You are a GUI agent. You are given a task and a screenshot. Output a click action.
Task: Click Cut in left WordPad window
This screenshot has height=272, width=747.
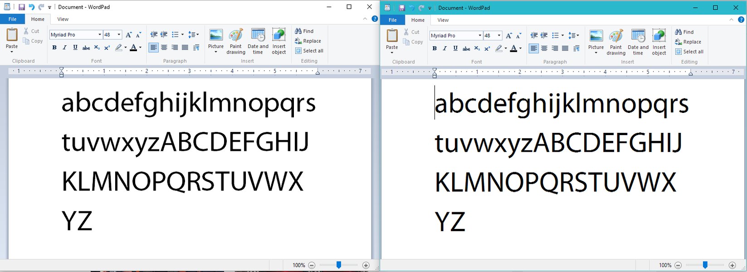click(x=31, y=31)
